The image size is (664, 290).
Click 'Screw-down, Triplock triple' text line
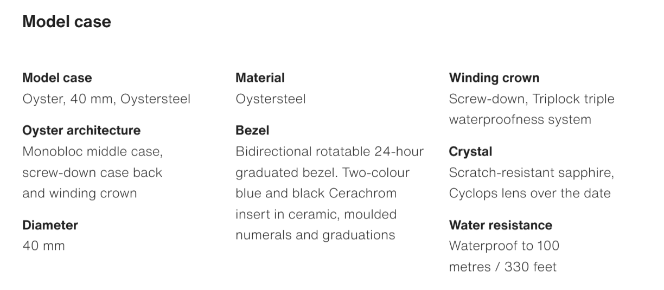pos(532,99)
